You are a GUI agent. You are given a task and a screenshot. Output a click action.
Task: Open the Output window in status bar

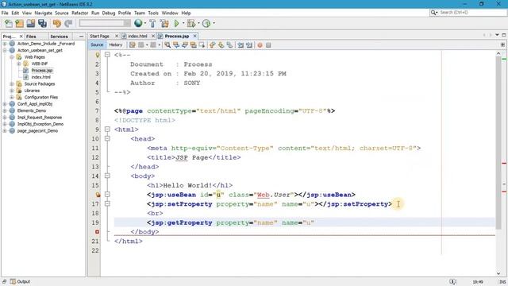(x=20, y=281)
